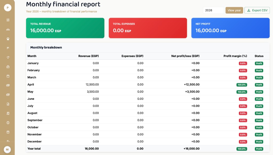Click the Profit status badge in December row

(x=259, y=142)
